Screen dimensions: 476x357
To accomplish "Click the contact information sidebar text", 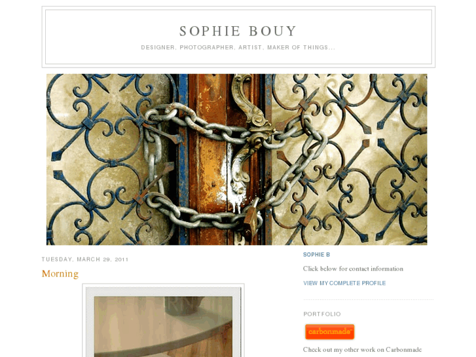I will click(353, 269).
